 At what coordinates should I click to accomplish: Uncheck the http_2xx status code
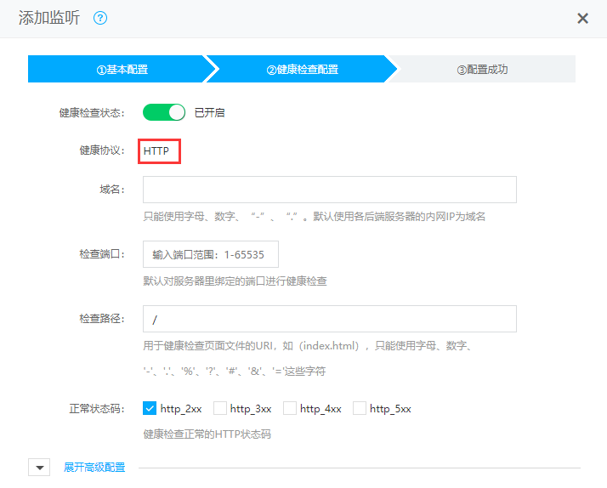[150, 409]
